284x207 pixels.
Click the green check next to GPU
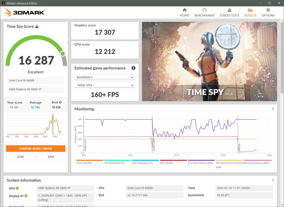tap(17, 188)
